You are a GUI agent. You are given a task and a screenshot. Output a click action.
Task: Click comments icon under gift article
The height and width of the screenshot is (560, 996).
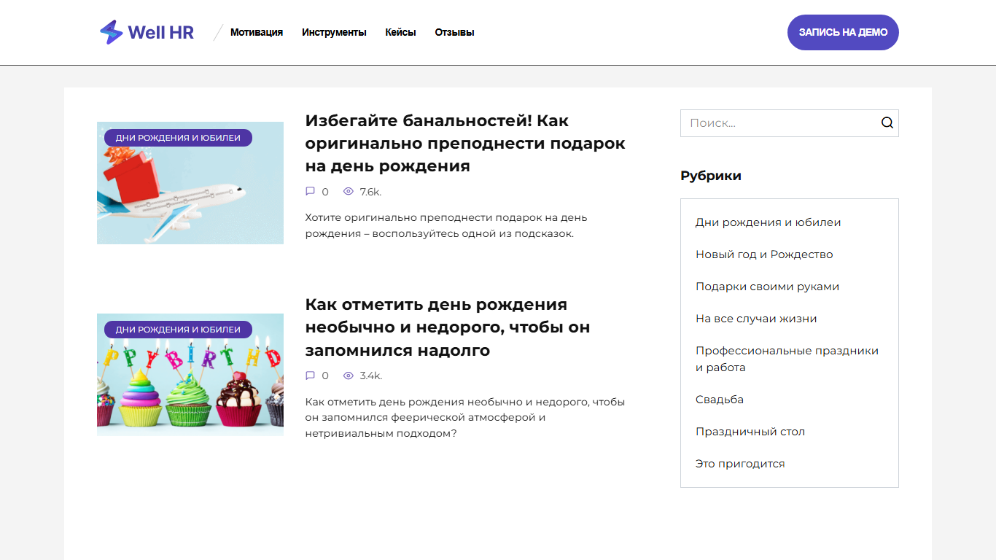click(310, 192)
